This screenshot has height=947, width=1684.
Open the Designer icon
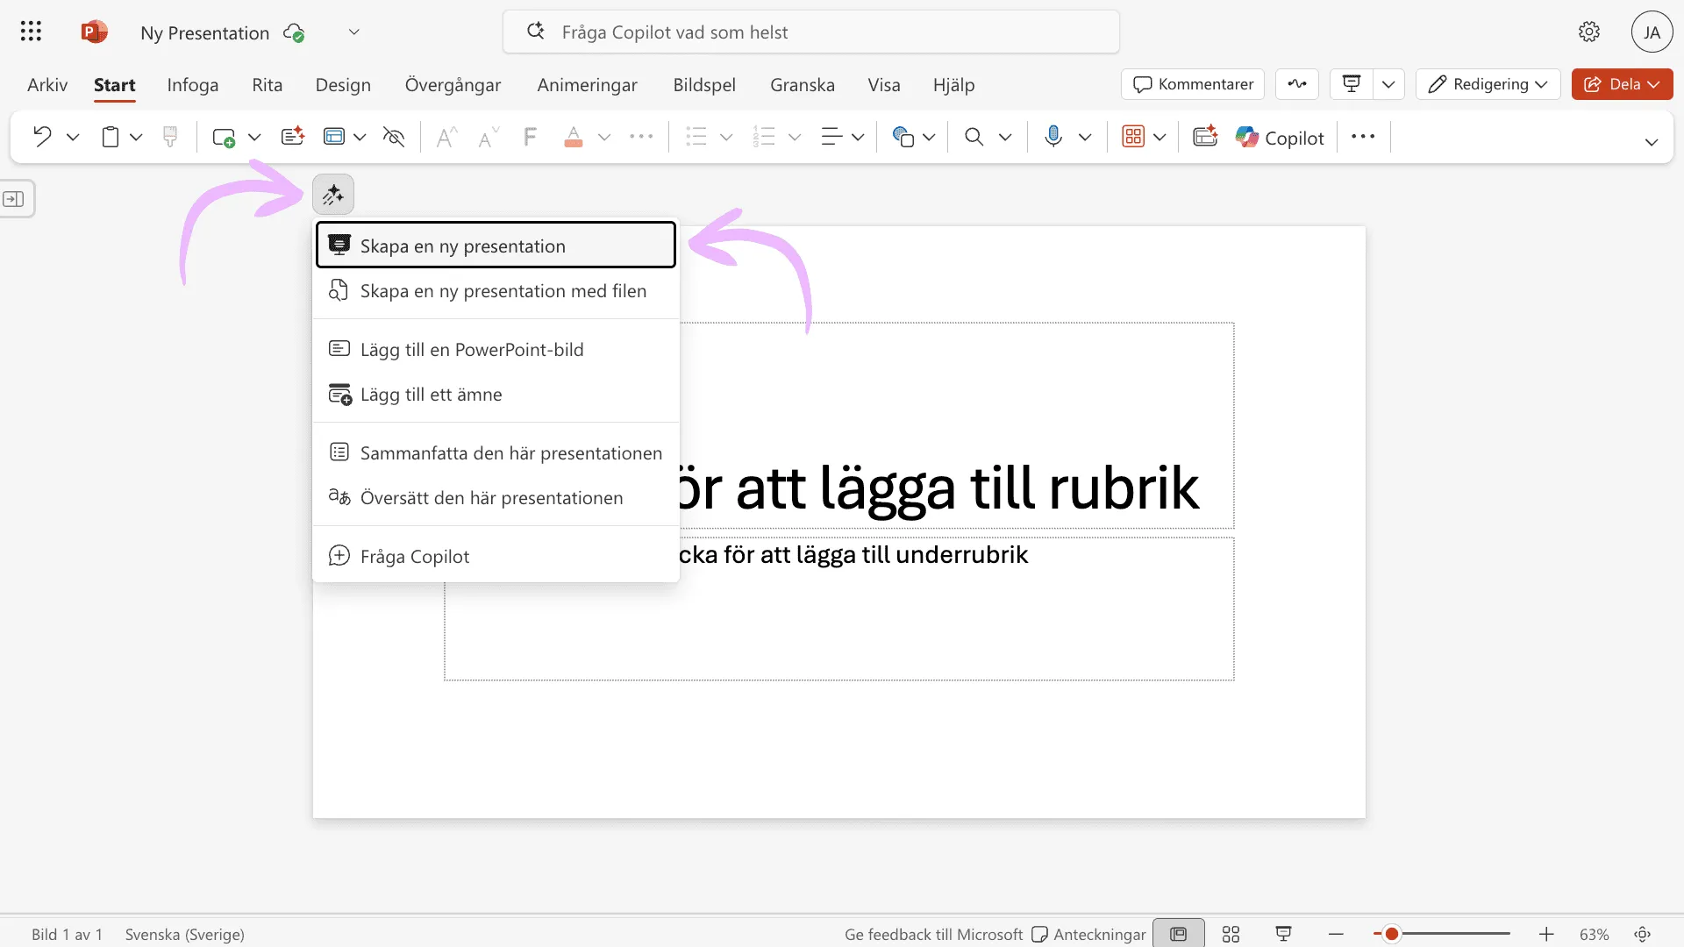click(1206, 137)
